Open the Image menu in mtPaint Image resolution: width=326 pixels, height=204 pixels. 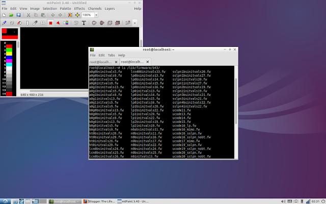35,9
